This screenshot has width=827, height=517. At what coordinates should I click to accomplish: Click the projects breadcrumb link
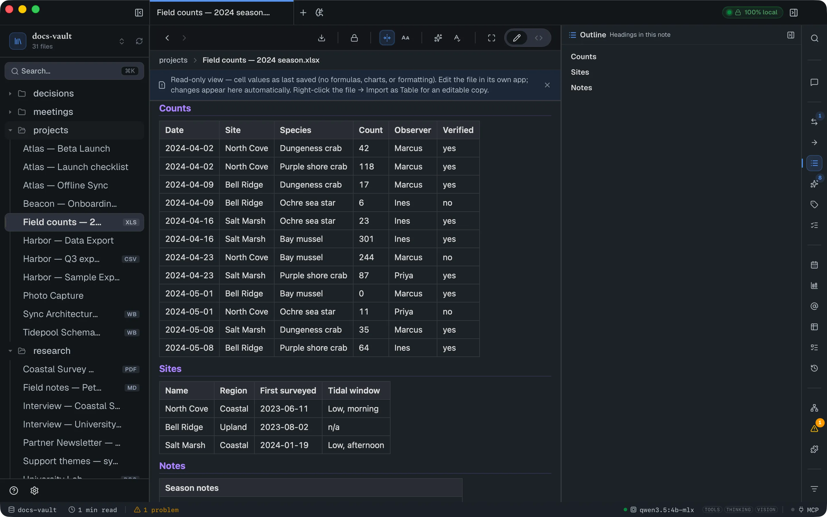[x=173, y=60]
